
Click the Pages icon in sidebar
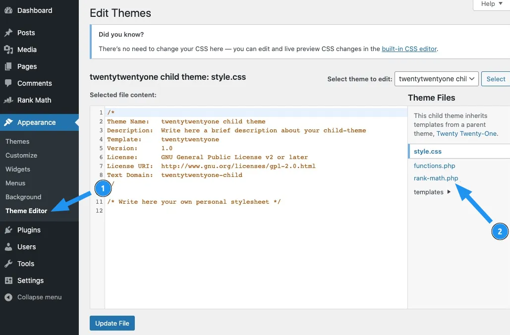coord(8,66)
